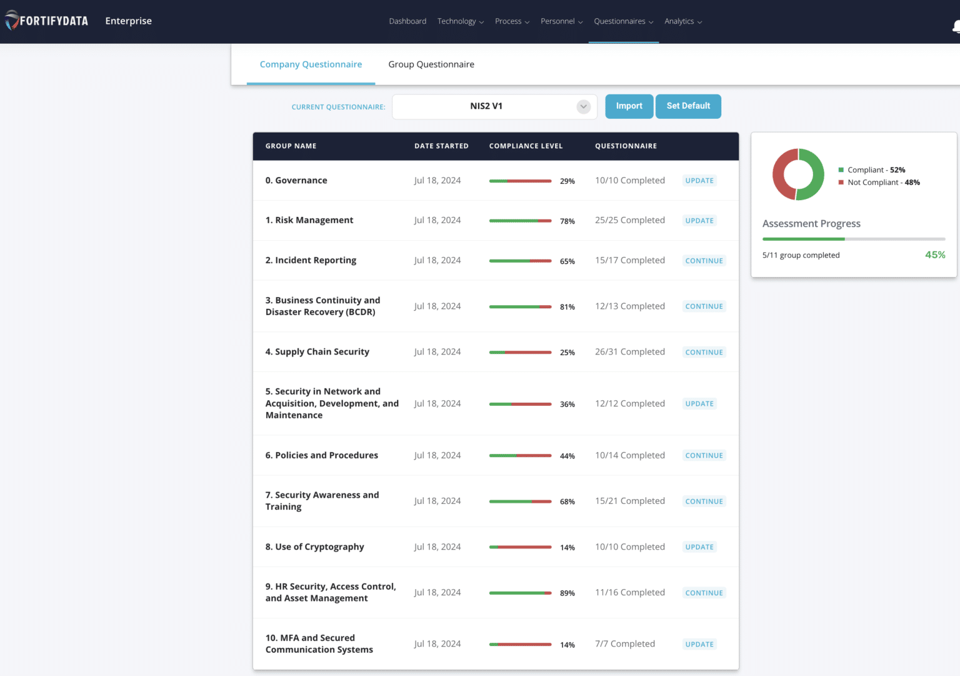Select the Dashboard menu item
This screenshot has height=676, width=960.
407,21
